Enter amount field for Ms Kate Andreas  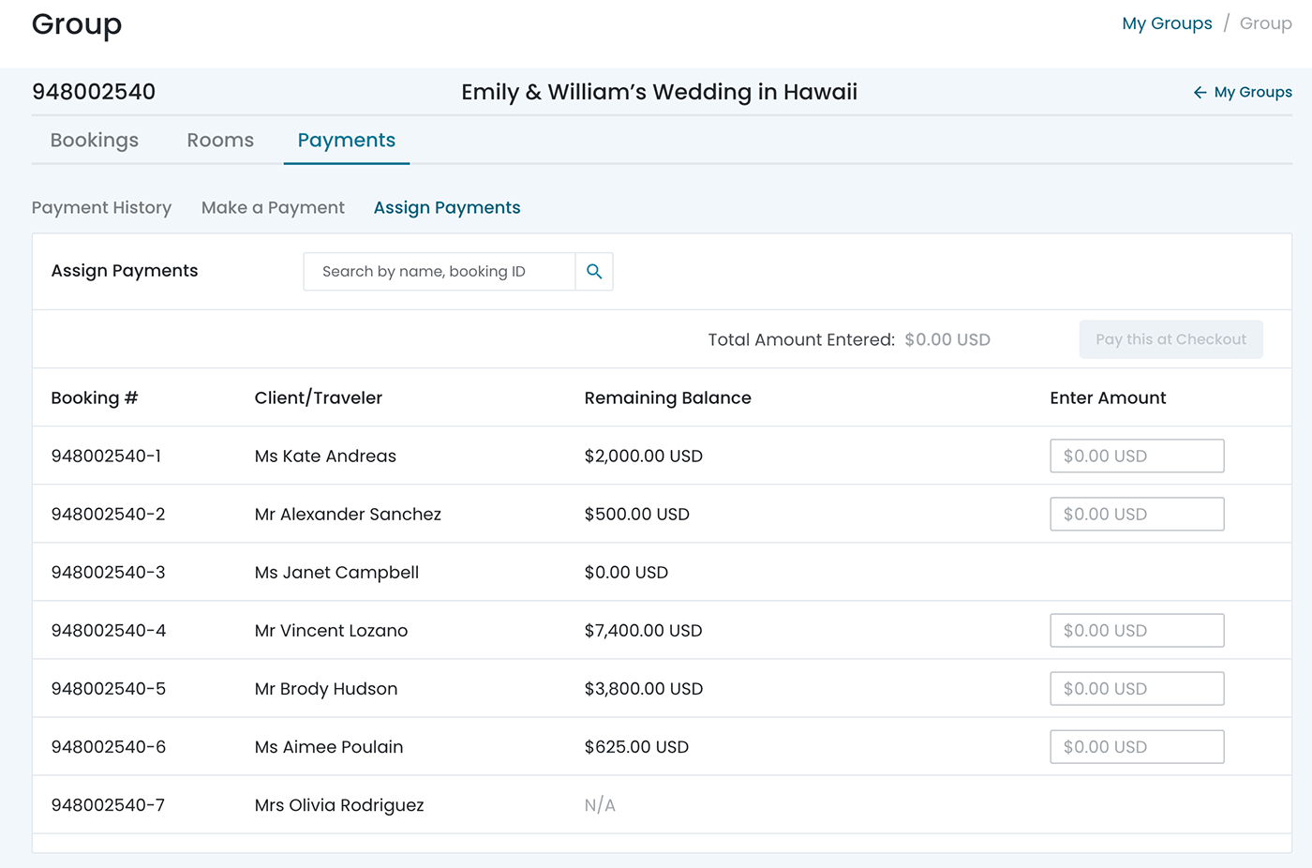tap(1136, 456)
